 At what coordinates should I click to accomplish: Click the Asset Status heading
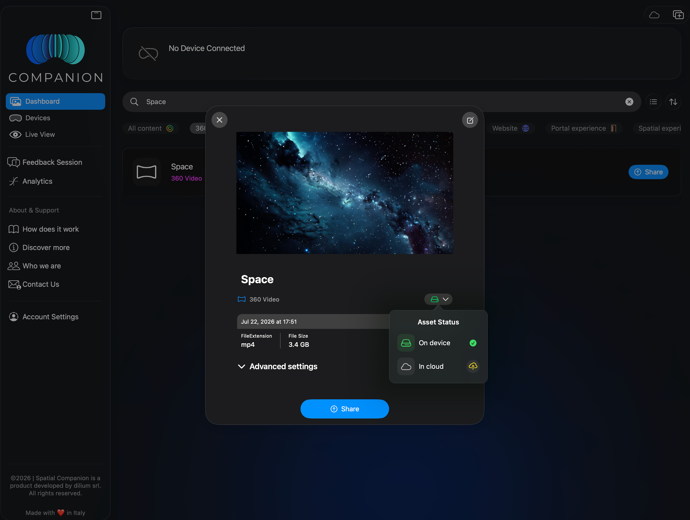coord(438,322)
